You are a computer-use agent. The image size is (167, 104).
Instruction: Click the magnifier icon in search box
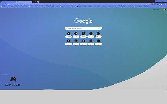[67, 28]
